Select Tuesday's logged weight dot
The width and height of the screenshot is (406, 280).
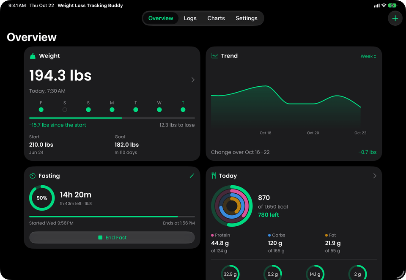(x=136, y=110)
